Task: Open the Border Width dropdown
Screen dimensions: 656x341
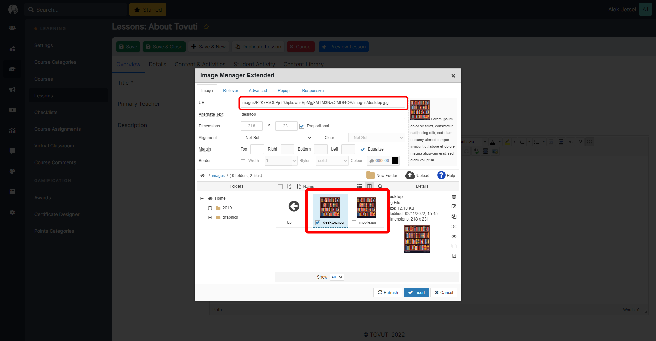Action: coord(281,161)
